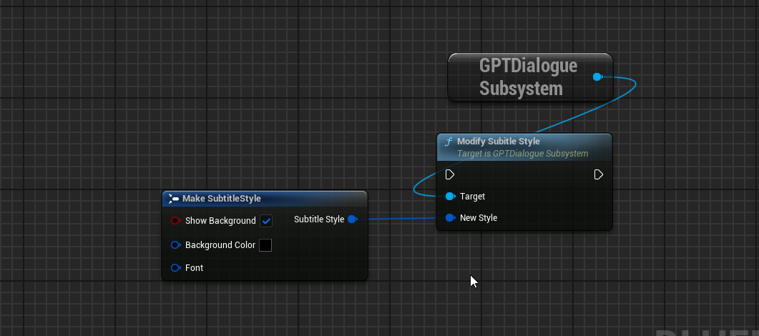Click the Target pin label

[x=472, y=197]
